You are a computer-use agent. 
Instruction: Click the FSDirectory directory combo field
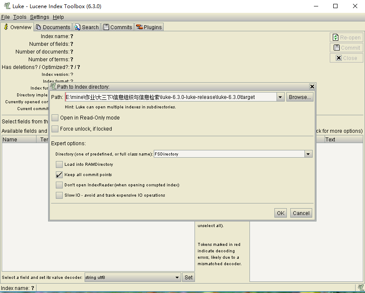229,154
